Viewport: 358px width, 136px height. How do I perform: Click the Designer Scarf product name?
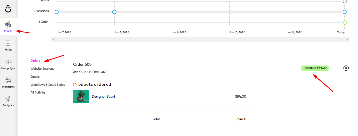coord(103,97)
